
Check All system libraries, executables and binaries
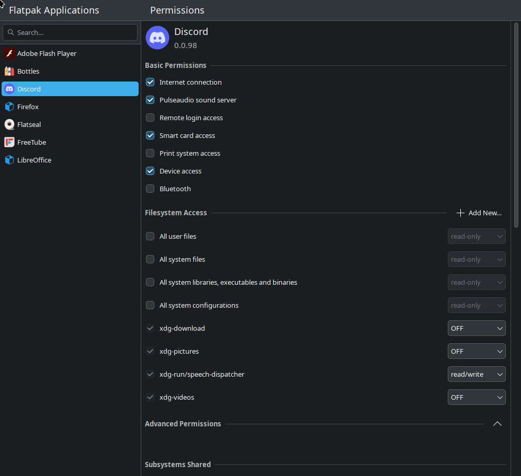tap(150, 282)
